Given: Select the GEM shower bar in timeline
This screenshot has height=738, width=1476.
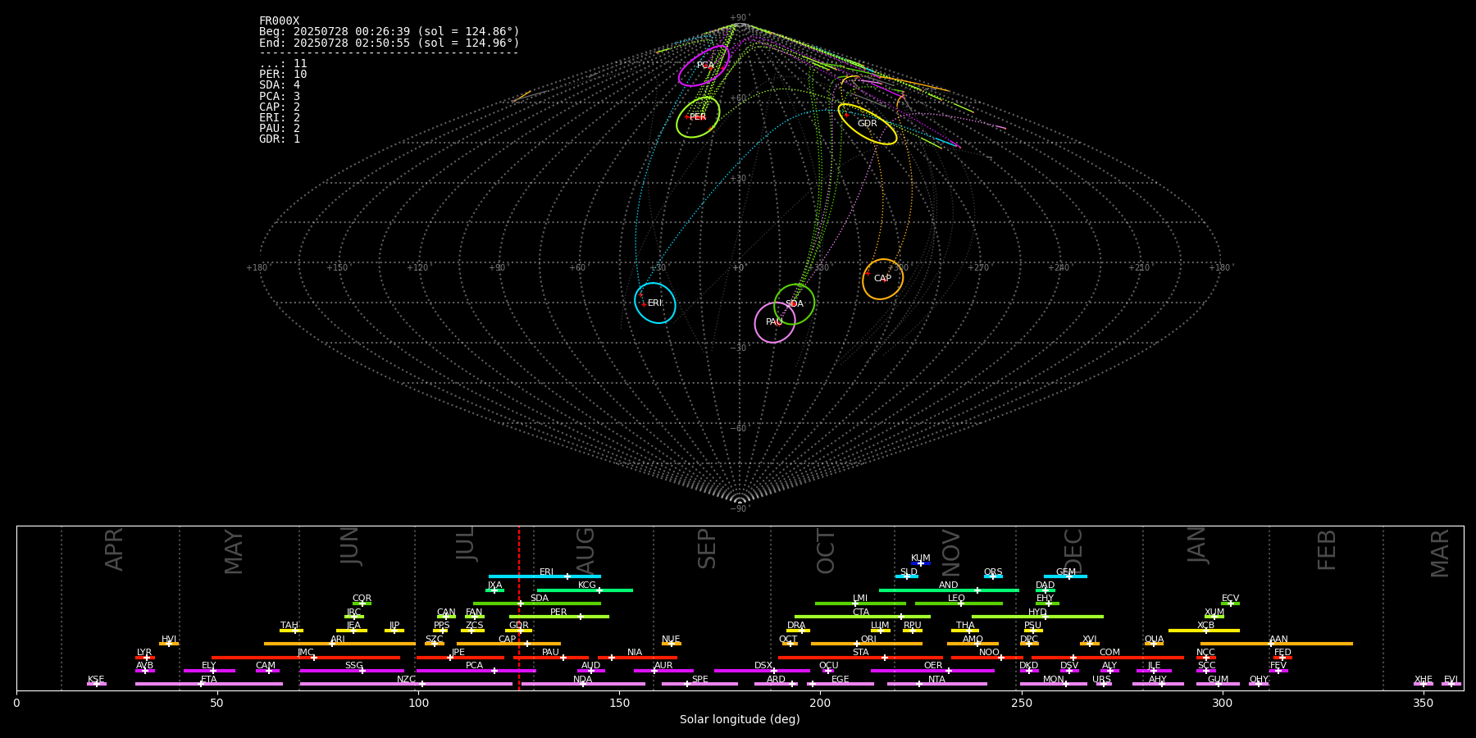Looking at the screenshot, I should (x=1065, y=576).
